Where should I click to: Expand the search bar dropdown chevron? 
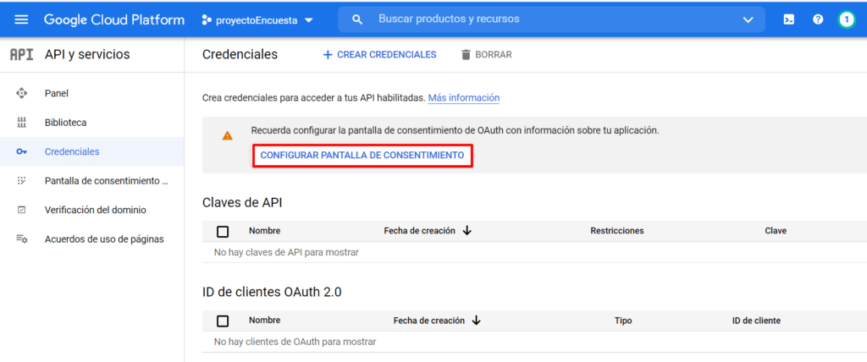click(748, 20)
